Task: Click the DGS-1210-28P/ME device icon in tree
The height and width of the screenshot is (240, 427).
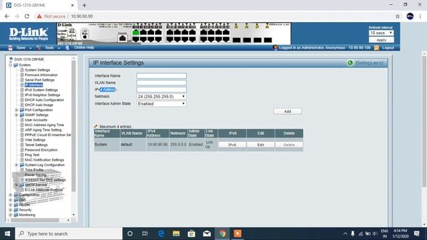Action: pos(11,59)
